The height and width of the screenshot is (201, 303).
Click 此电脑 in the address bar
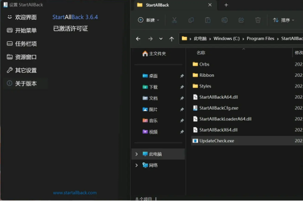click(200, 39)
